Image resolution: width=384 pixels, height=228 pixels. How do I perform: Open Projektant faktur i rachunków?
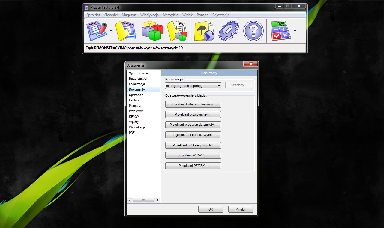[x=193, y=104]
